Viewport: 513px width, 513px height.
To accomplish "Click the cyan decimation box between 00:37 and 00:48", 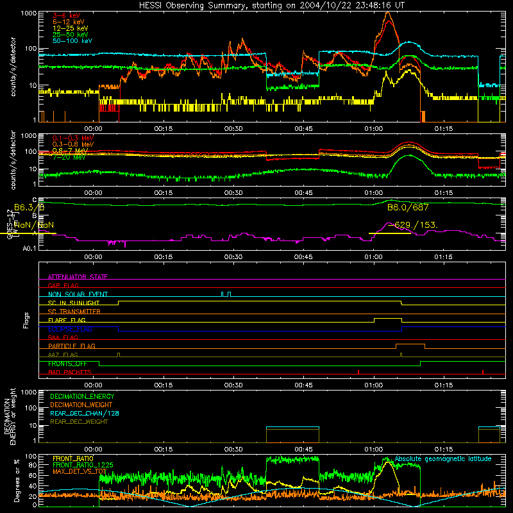I will pyautogui.click(x=292, y=435).
